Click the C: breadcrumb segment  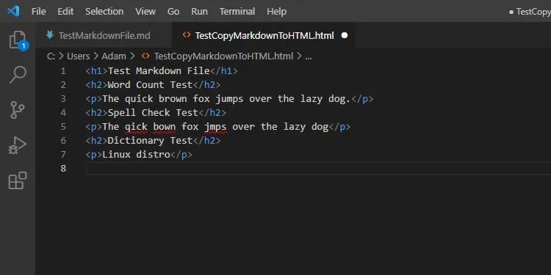point(51,56)
